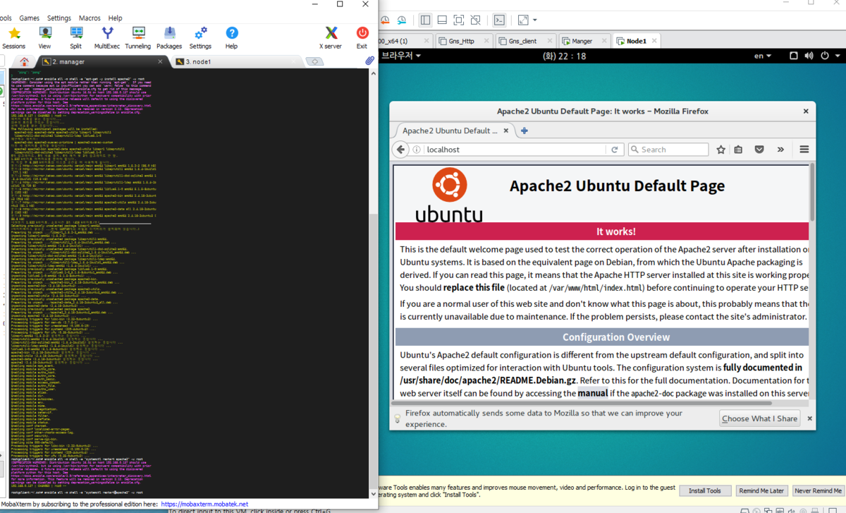Click the 'manual' link on Apache page
846x513 pixels.
(x=593, y=393)
